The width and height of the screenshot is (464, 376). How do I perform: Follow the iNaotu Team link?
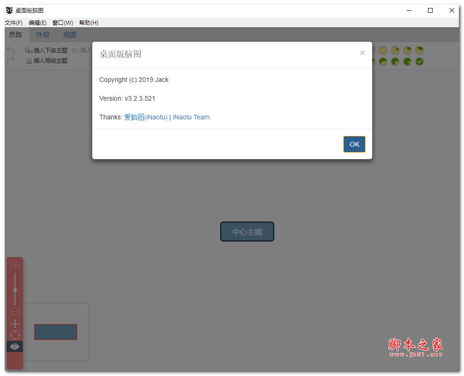(x=191, y=117)
